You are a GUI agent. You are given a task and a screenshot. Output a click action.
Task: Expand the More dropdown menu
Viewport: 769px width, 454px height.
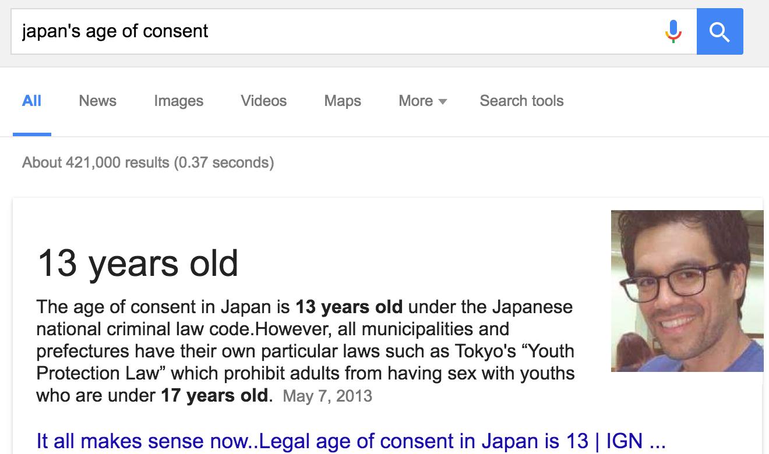422,101
